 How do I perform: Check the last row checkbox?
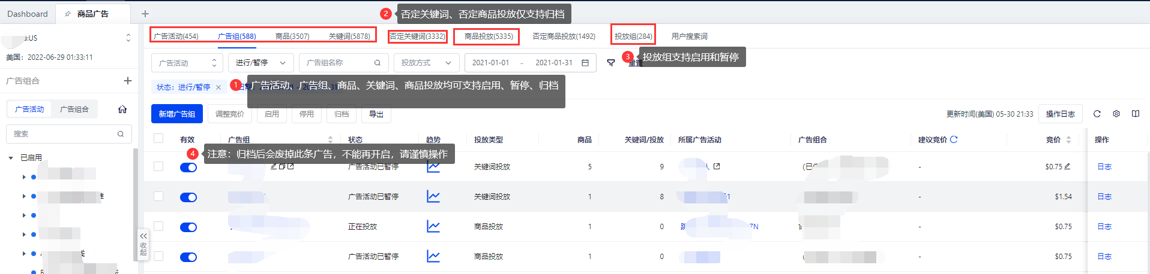click(158, 256)
